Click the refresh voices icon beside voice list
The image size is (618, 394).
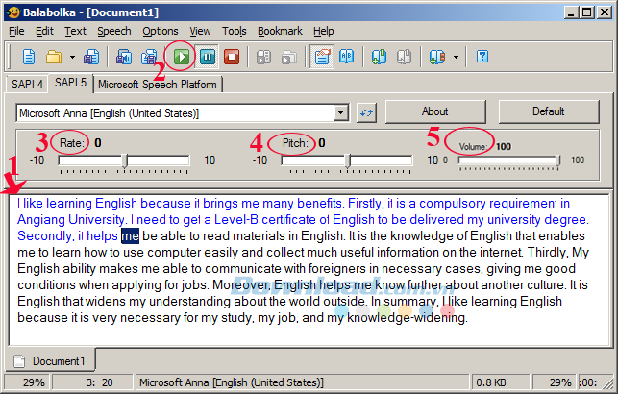click(x=366, y=113)
